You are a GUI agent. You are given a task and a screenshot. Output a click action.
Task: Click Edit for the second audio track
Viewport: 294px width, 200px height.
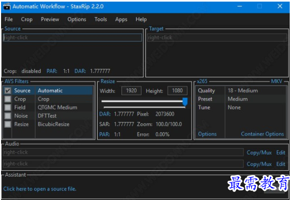281,164
